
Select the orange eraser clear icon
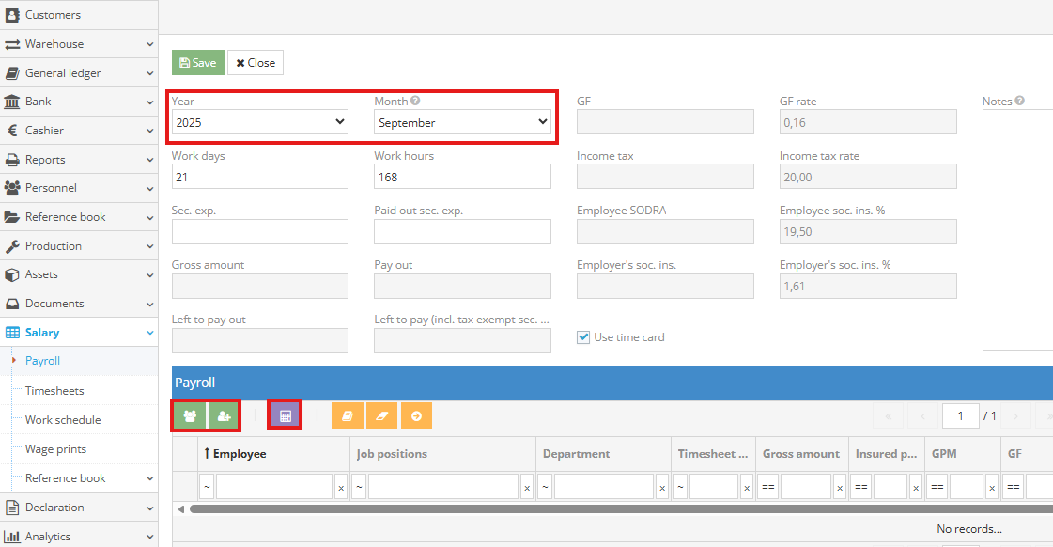(381, 414)
